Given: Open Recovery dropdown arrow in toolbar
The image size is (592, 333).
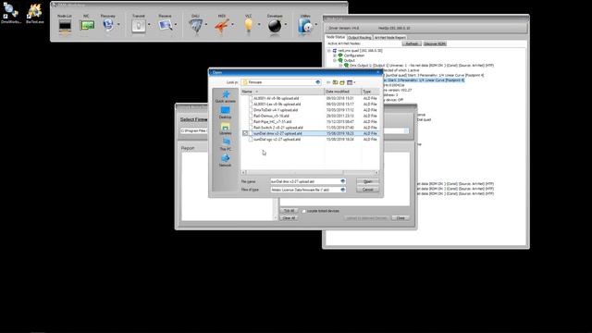Looking at the screenshot, I should tap(118, 25).
